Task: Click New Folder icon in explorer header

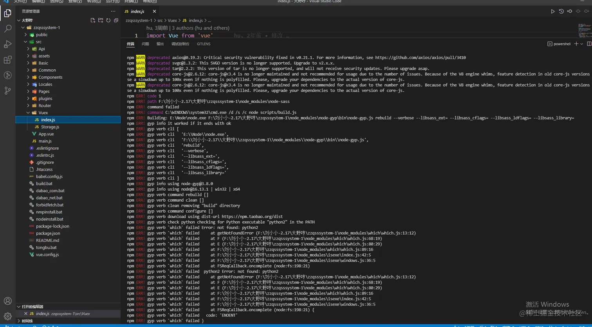Action: click(101, 20)
